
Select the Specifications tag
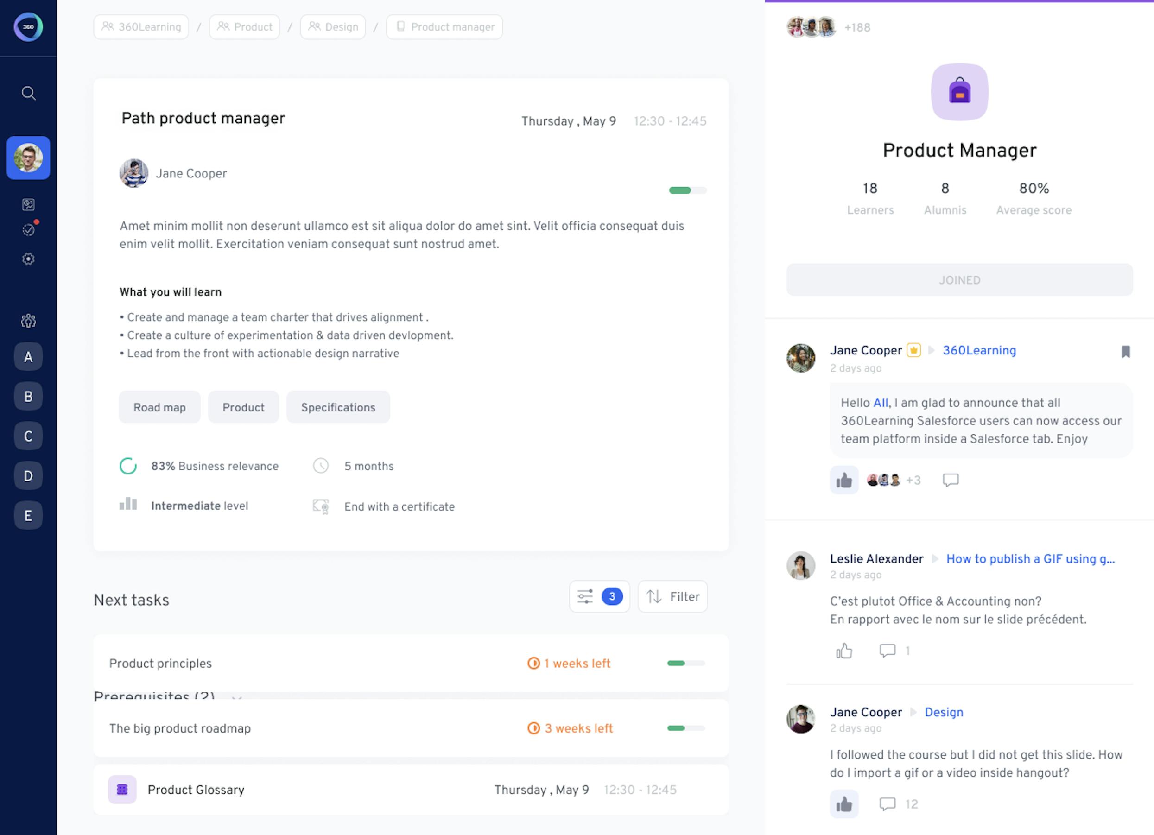click(x=338, y=407)
